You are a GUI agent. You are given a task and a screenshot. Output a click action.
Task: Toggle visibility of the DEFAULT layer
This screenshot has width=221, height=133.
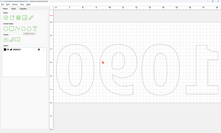click(8, 49)
